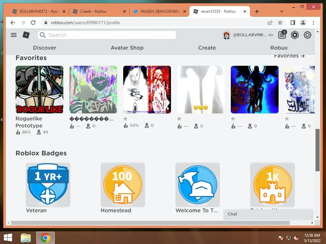Screen dimensions: 326x244
Task: Click the Chrome taskbar icon
Action: (x=46, y=238)
